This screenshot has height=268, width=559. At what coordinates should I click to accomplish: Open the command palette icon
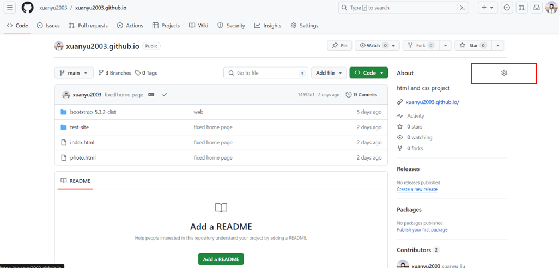463,8
